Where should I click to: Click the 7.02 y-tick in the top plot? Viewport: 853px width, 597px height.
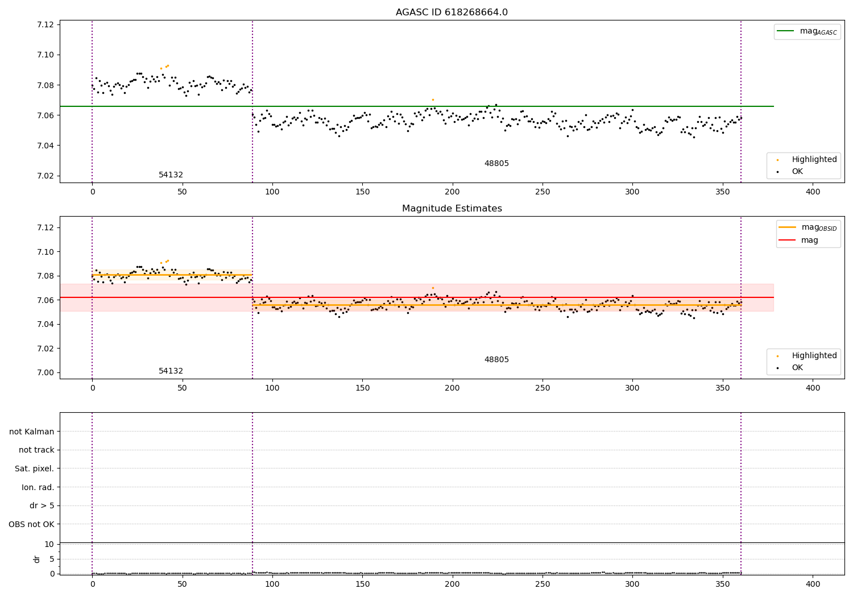click(44, 176)
